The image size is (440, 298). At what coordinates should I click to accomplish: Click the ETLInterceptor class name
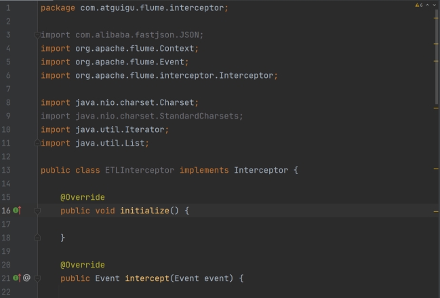click(x=140, y=170)
